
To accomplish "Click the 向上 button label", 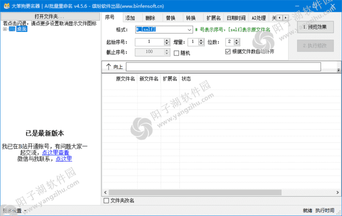I will click(x=118, y=67).
